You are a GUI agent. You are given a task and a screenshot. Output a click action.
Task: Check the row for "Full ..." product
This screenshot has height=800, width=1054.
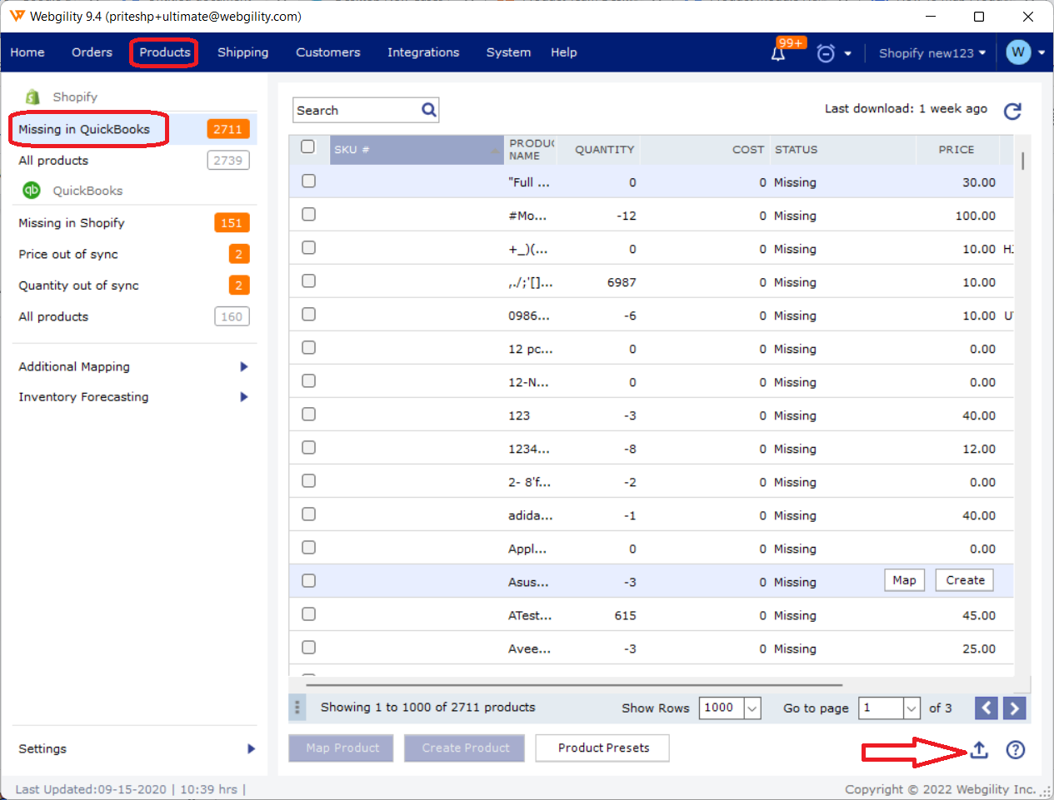pyautogui.click(x=308, y=181)
